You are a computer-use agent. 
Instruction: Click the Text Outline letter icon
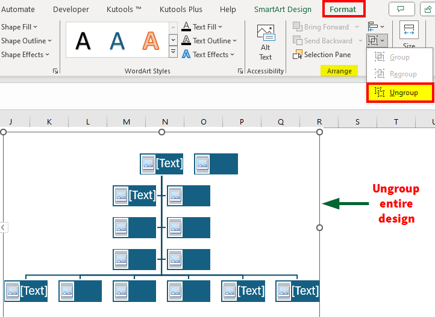tap(186, 40)
